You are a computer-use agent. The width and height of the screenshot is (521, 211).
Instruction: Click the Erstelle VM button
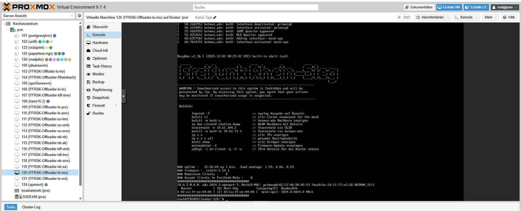pyautogui.click(x=449, y=7)
